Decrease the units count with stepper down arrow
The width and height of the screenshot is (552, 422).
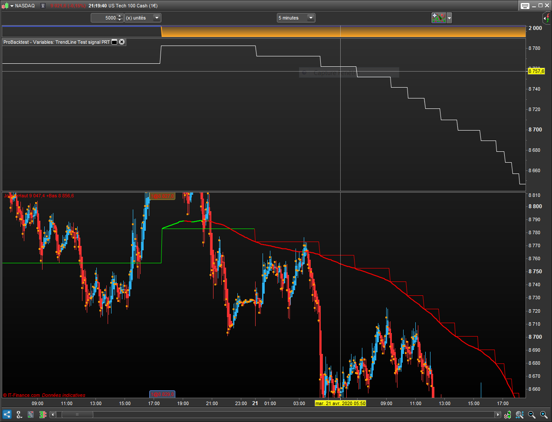point(120,20)
